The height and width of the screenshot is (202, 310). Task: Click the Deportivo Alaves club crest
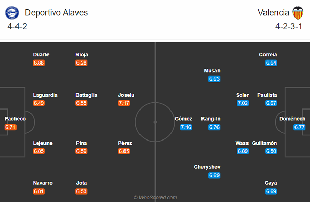pos(12,13)
